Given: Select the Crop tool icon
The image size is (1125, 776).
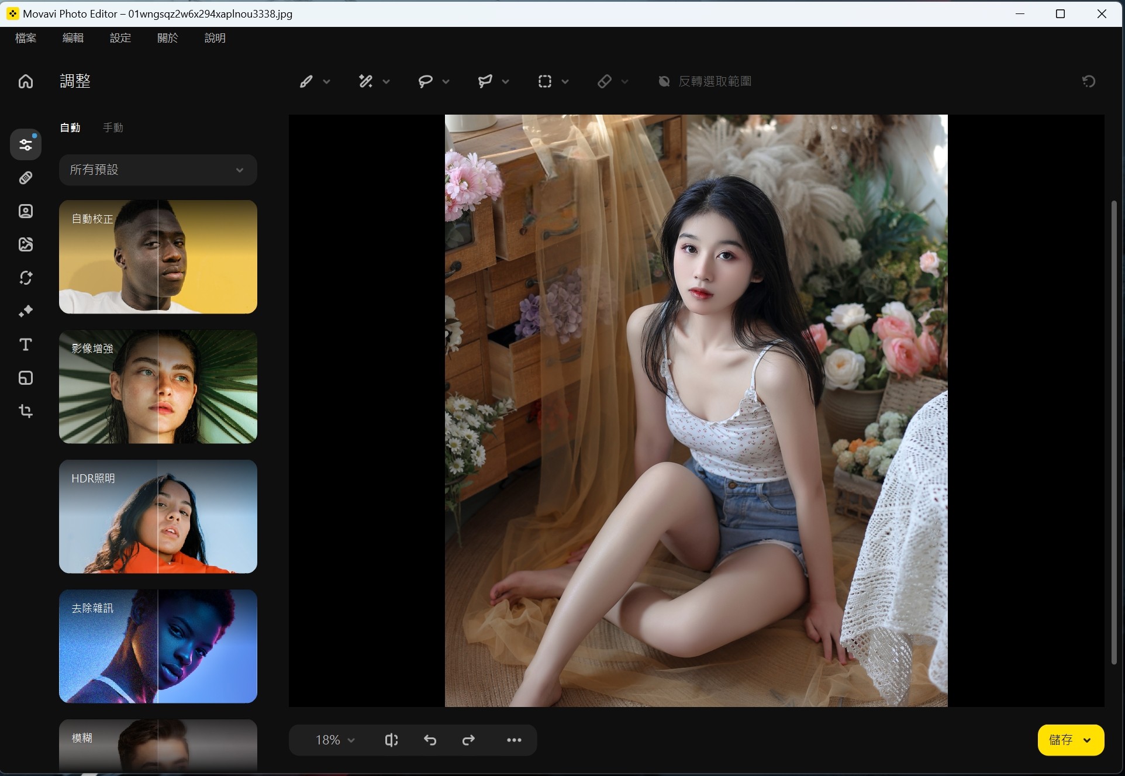Looking at the screenshot, I should coord(26,411).
